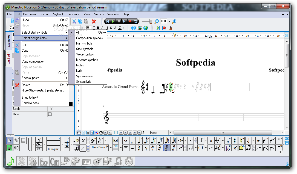Zoom out with the minus magnifier
This screenshot has height=174, width=297.
point(157,21)
